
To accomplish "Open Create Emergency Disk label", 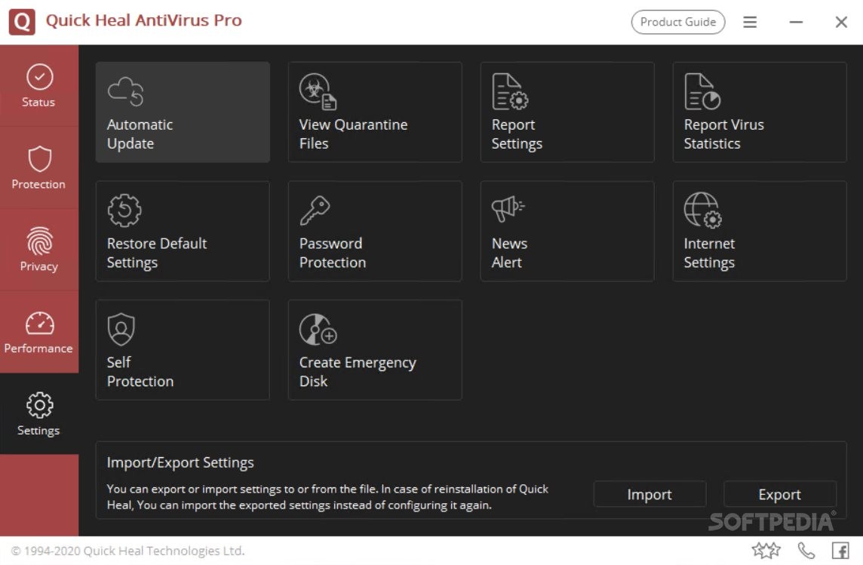I will pos(358,372).
